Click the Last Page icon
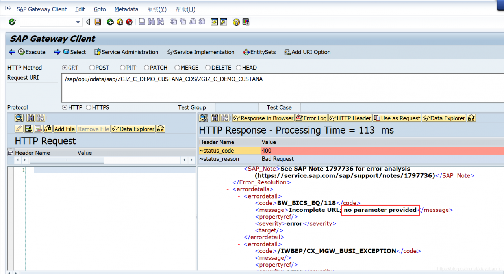Screen dimensions: 504x274 pyautogui.click(x=202, y=22)
